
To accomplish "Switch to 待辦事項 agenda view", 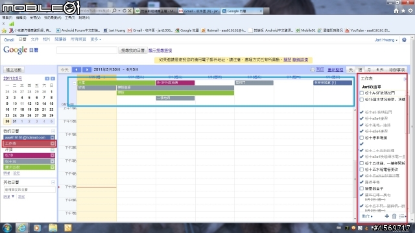I will coord(396,70).
